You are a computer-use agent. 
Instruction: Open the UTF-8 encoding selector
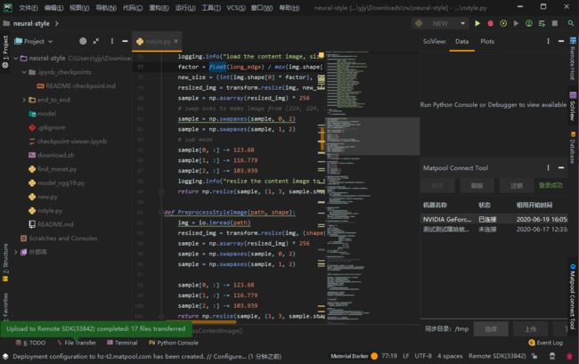click(x=423, y=356)
